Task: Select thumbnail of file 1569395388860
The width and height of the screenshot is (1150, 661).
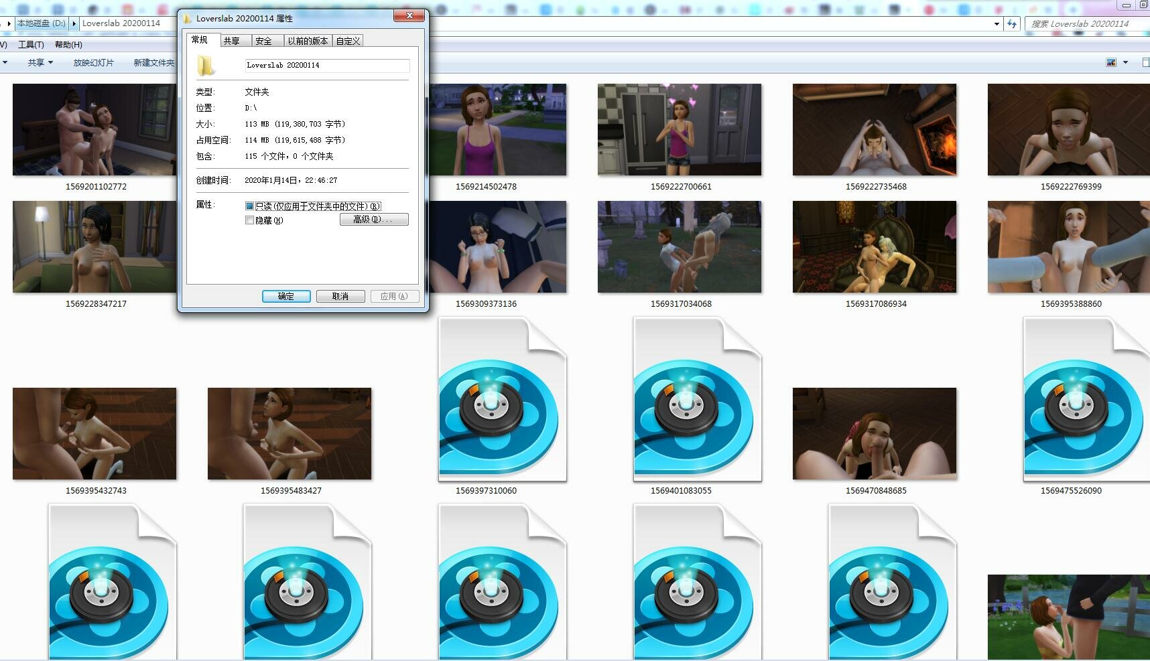Action: point(1069,246)
